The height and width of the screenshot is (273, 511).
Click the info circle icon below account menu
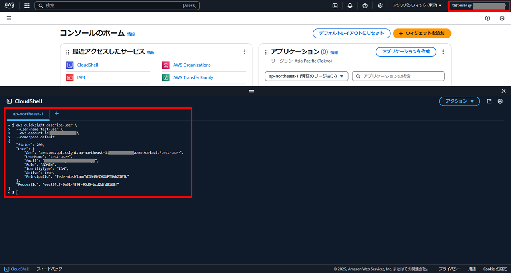click(487, 18)
